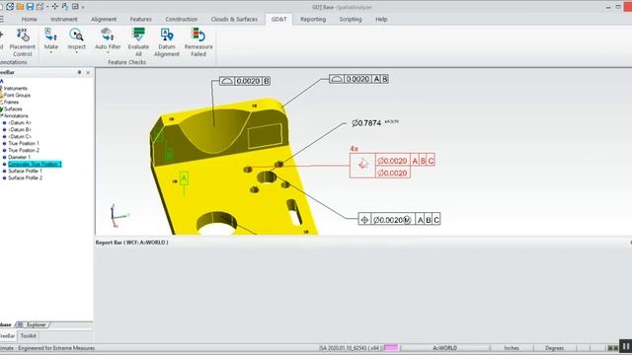Click the Make ribbon icon
Image resolution: width=632 pixels, height=355 pixels.
coord(50,35)
